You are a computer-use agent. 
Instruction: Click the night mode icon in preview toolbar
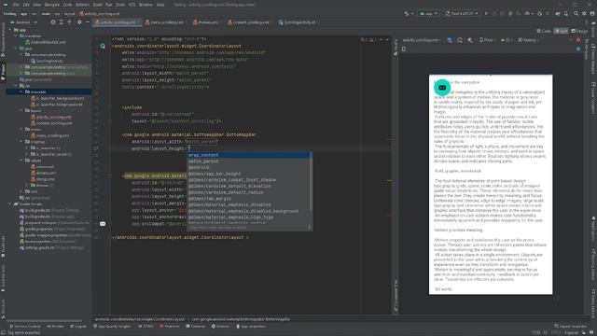coord(470,40)
